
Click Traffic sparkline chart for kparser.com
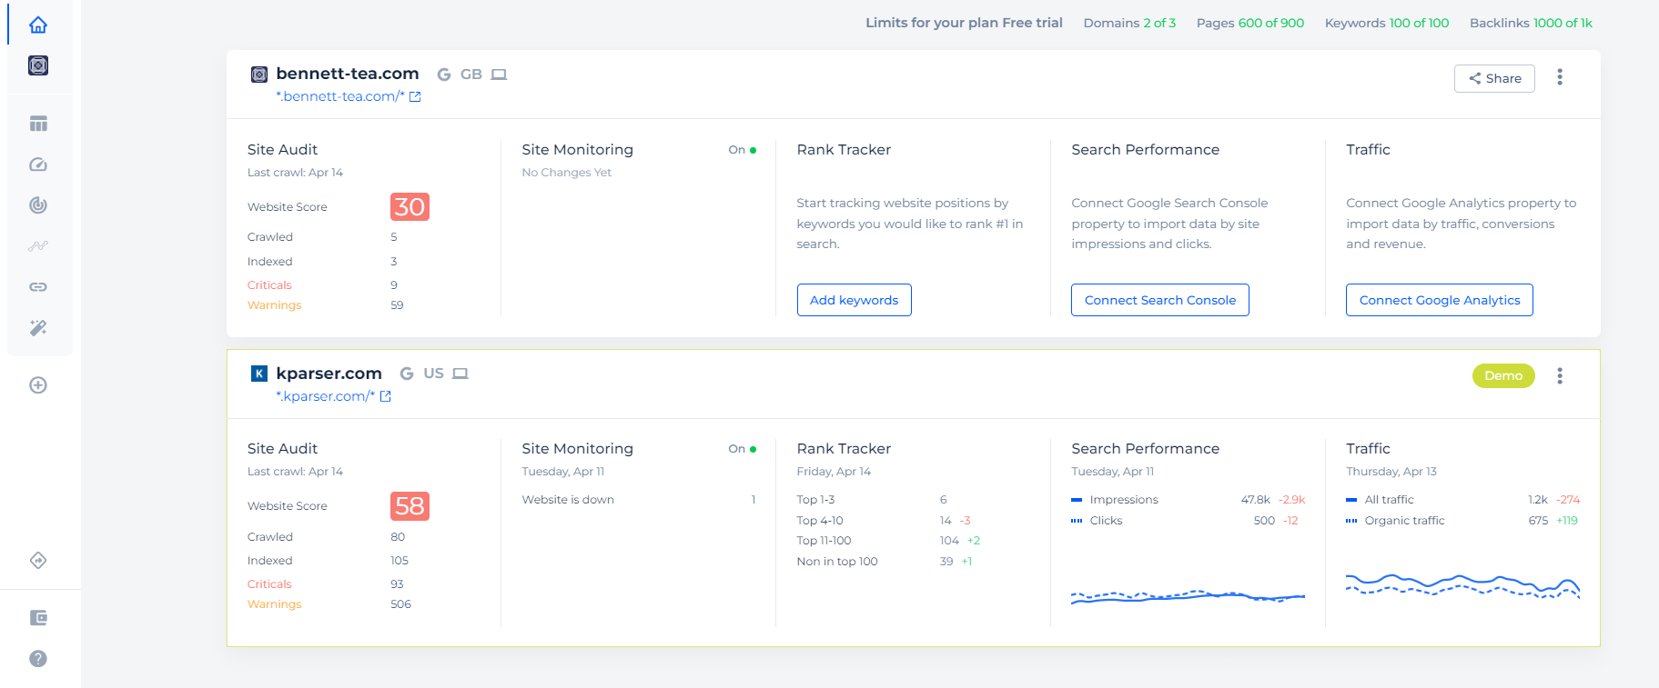coord(1462,586)
